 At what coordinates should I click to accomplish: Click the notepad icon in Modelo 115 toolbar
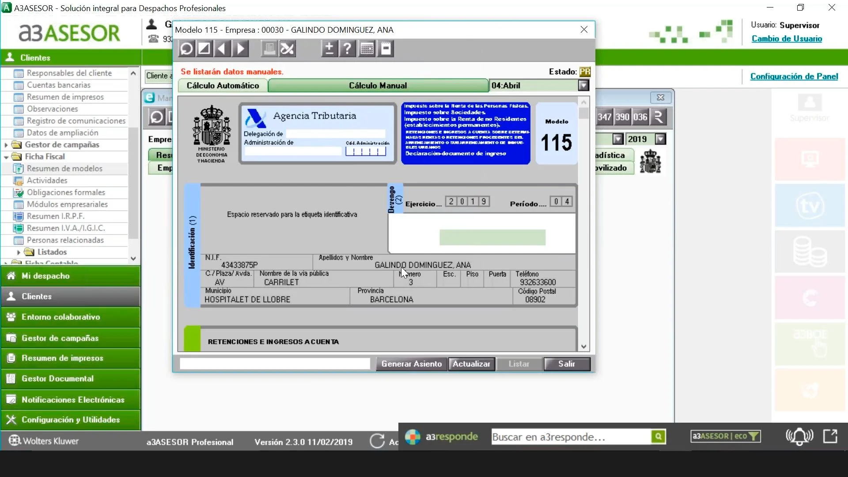[386, 49]
